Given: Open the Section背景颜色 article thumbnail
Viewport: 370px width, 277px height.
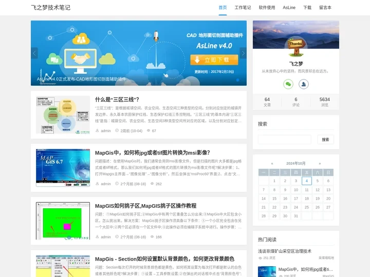Looking at the screenshot, I should tap(63, 266).
